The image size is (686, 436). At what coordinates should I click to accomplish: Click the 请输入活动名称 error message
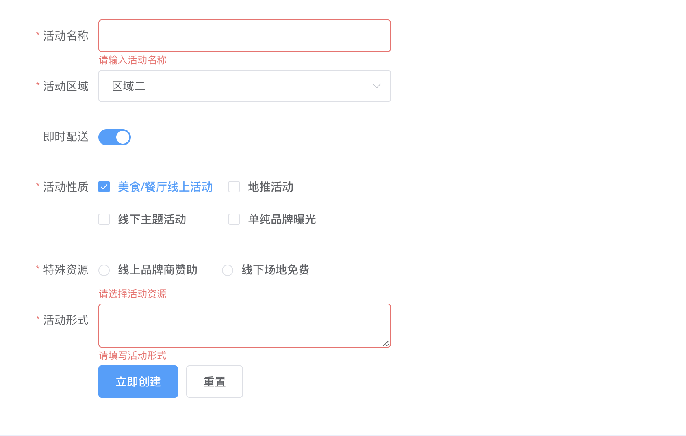[x=132, y=60]
